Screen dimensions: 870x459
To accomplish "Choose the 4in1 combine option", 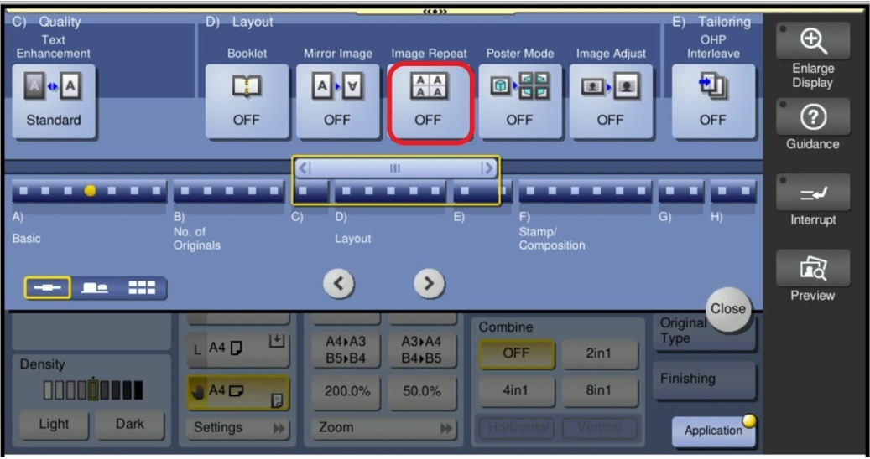I will click(516, 390).
